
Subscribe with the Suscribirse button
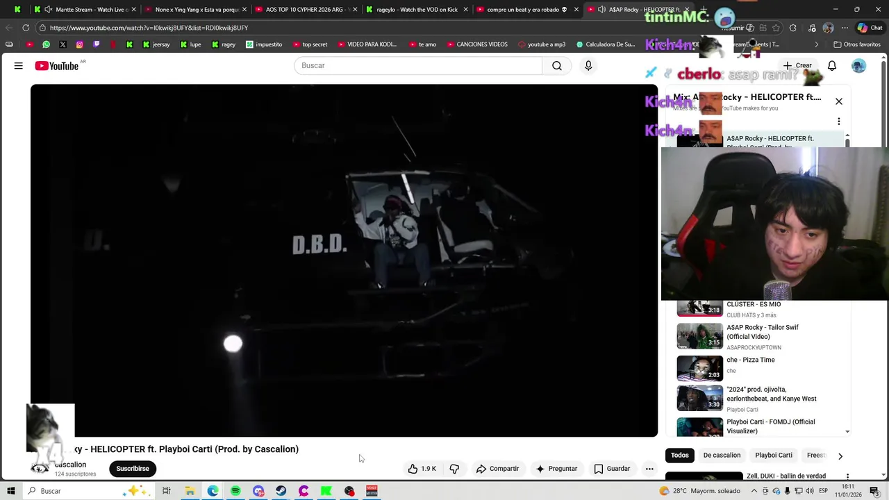[133, 469]
